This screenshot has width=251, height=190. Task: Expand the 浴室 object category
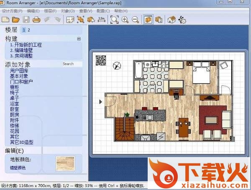click(x=15, y=104)
